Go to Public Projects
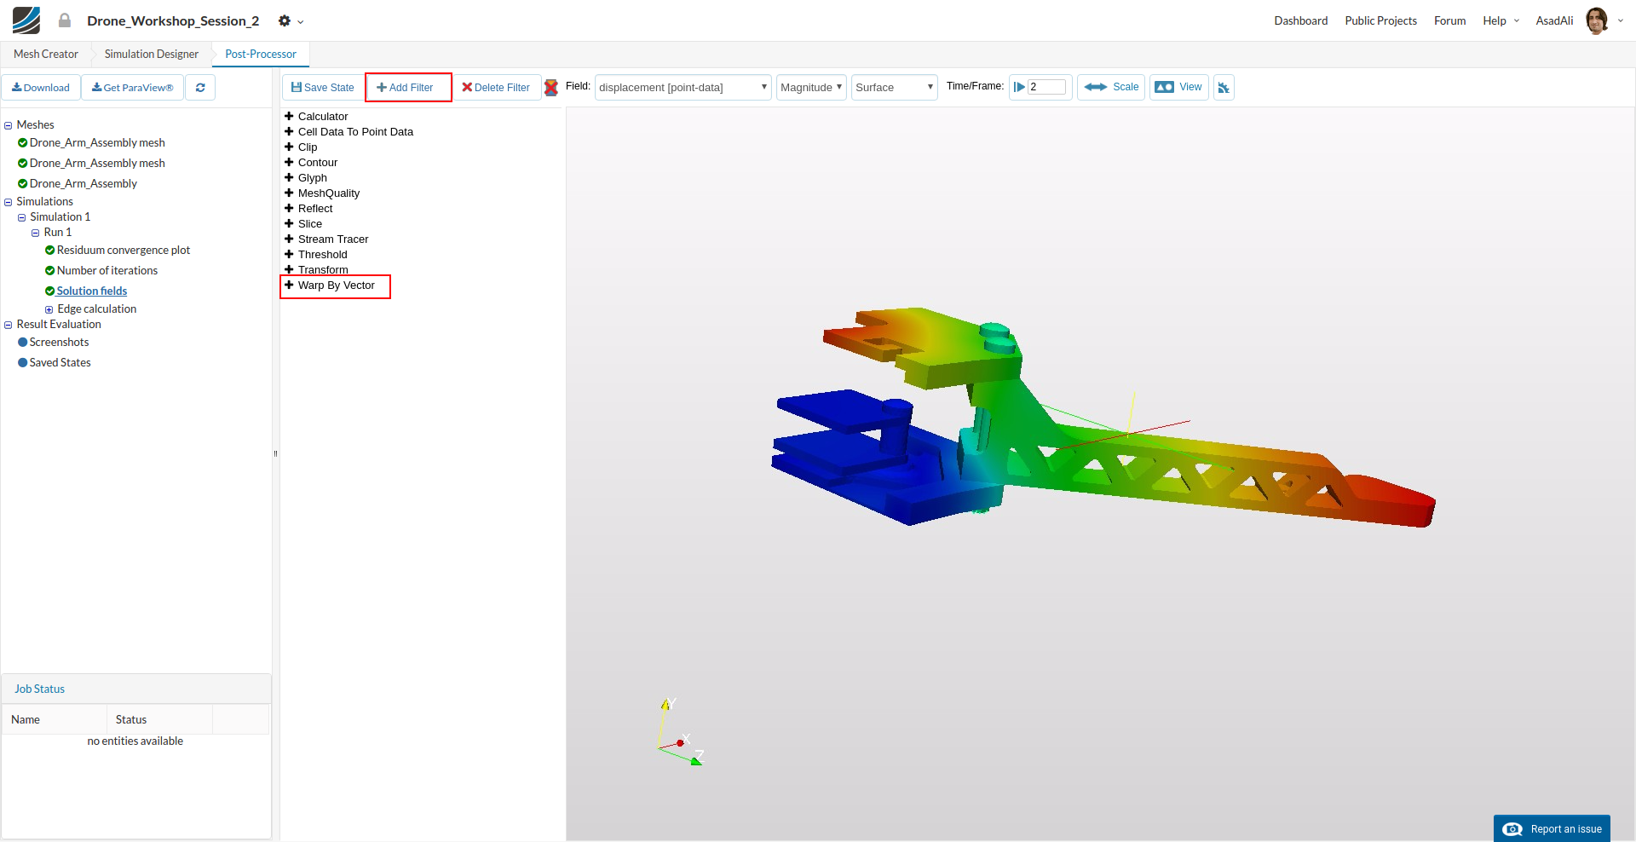Viewport: 1636px width, 842px height. point(1380,20)
